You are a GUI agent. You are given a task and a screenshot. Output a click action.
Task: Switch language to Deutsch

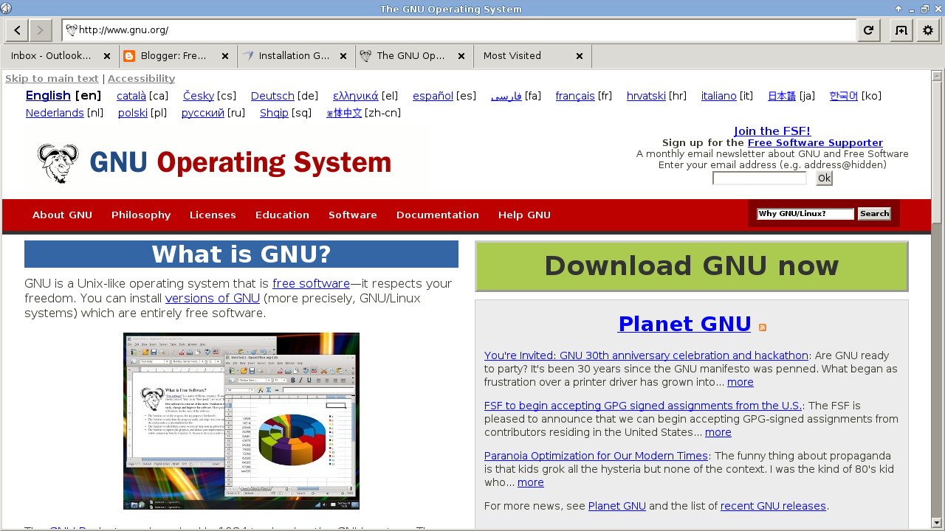pyautogui.click(x=272, y=96)
